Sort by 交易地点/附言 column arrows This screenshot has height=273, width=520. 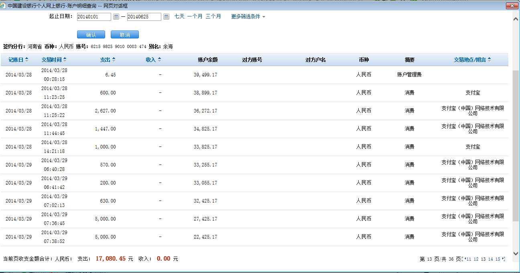tap(489, 60)
